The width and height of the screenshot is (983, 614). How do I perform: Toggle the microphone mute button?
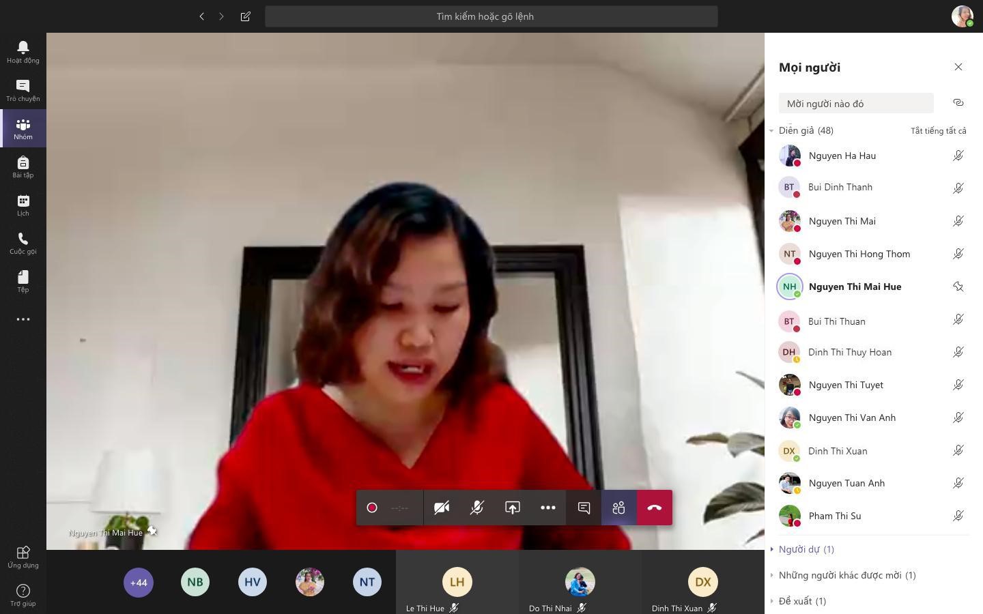[x=476, y=508]
